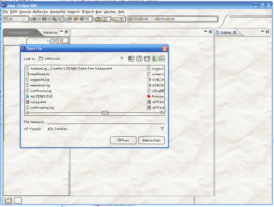Click the Search flashlight toolbar icon
Image resolution: width=274 pixels, height=207 pixels.
[x=104, y=19]
